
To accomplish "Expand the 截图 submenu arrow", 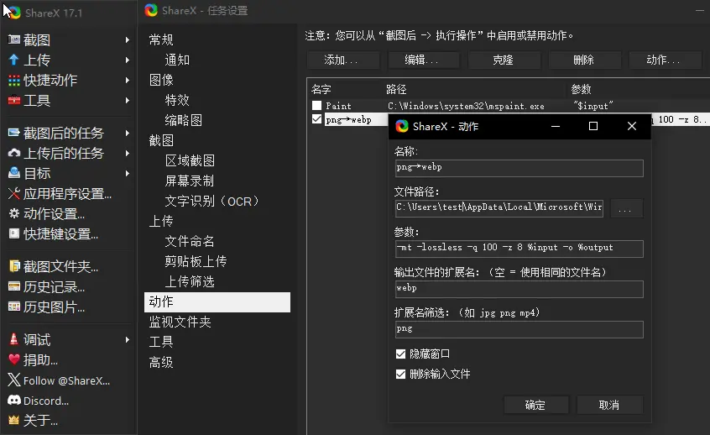I will 128,39.
